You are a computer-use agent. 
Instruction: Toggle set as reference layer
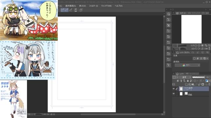(x=181, y=81)
